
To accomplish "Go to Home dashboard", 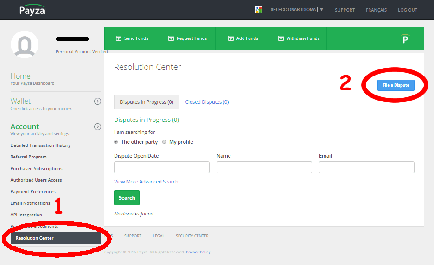I will click(x=20, y=76).
